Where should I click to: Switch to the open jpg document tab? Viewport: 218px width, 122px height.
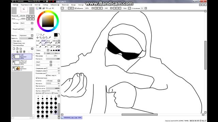click(x=72, y=118)
